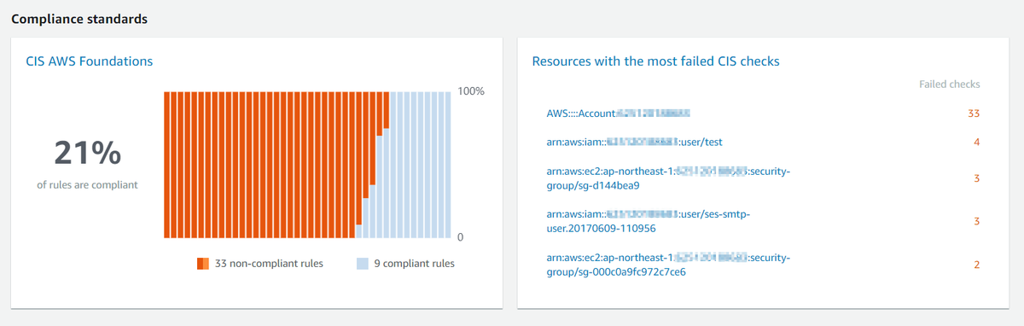This screenshot has height=326, width=1024.
Task: Click the 'of rules are compliant' caption
Action: click(87, 184)
